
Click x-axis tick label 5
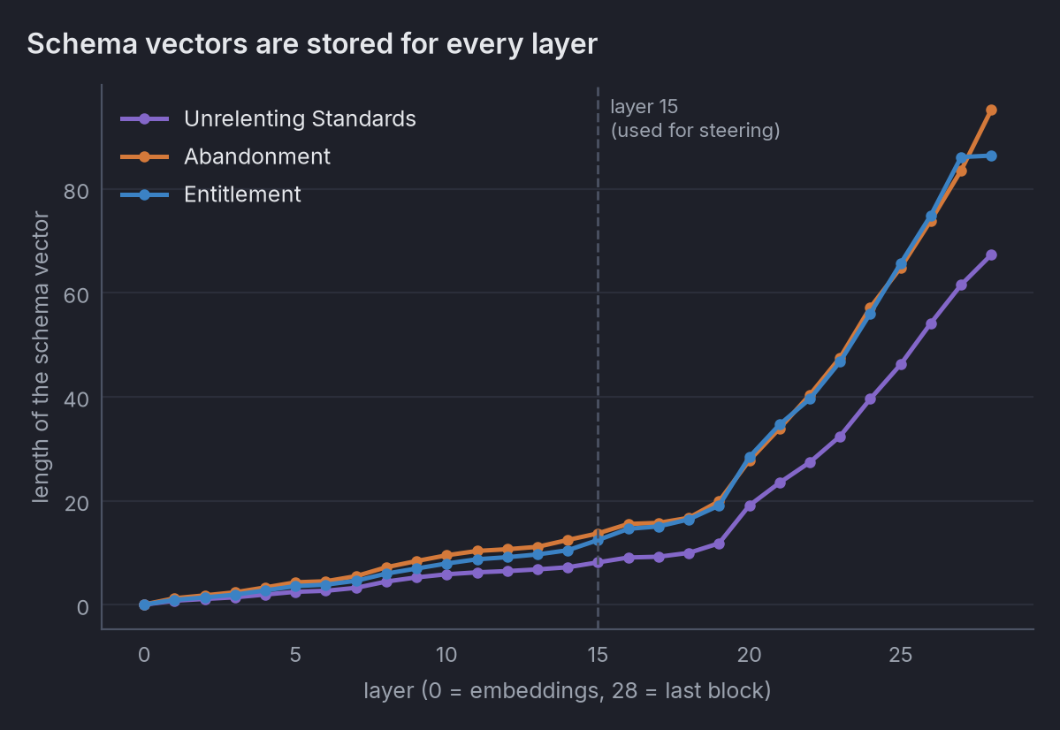[x=295, y=655]
